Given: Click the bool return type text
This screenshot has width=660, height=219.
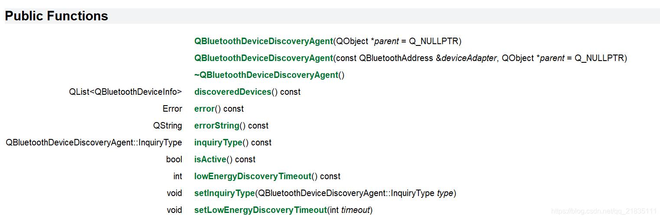Looking at the screenshot, I should coord(174,159).
